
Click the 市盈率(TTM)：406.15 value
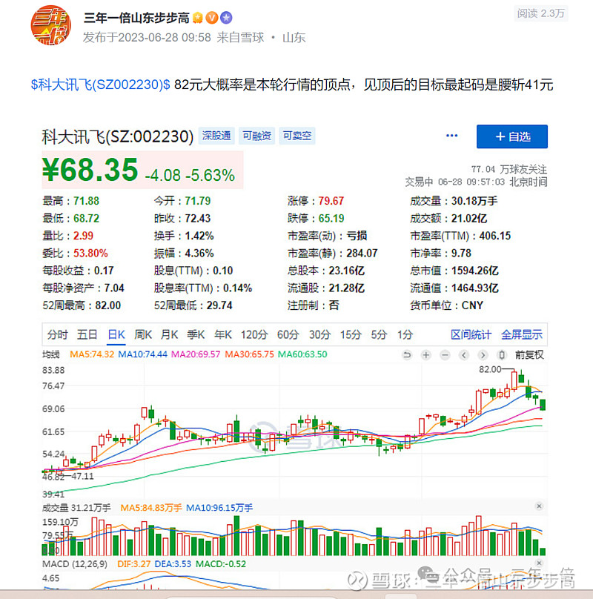click(x=460, y=236)
